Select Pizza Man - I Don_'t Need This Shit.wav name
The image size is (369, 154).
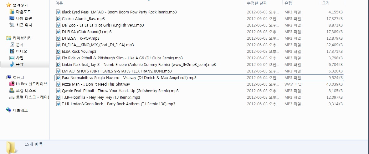pos(96,84)
